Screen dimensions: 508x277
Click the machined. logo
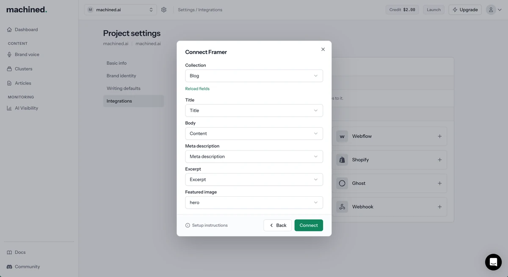27,9
